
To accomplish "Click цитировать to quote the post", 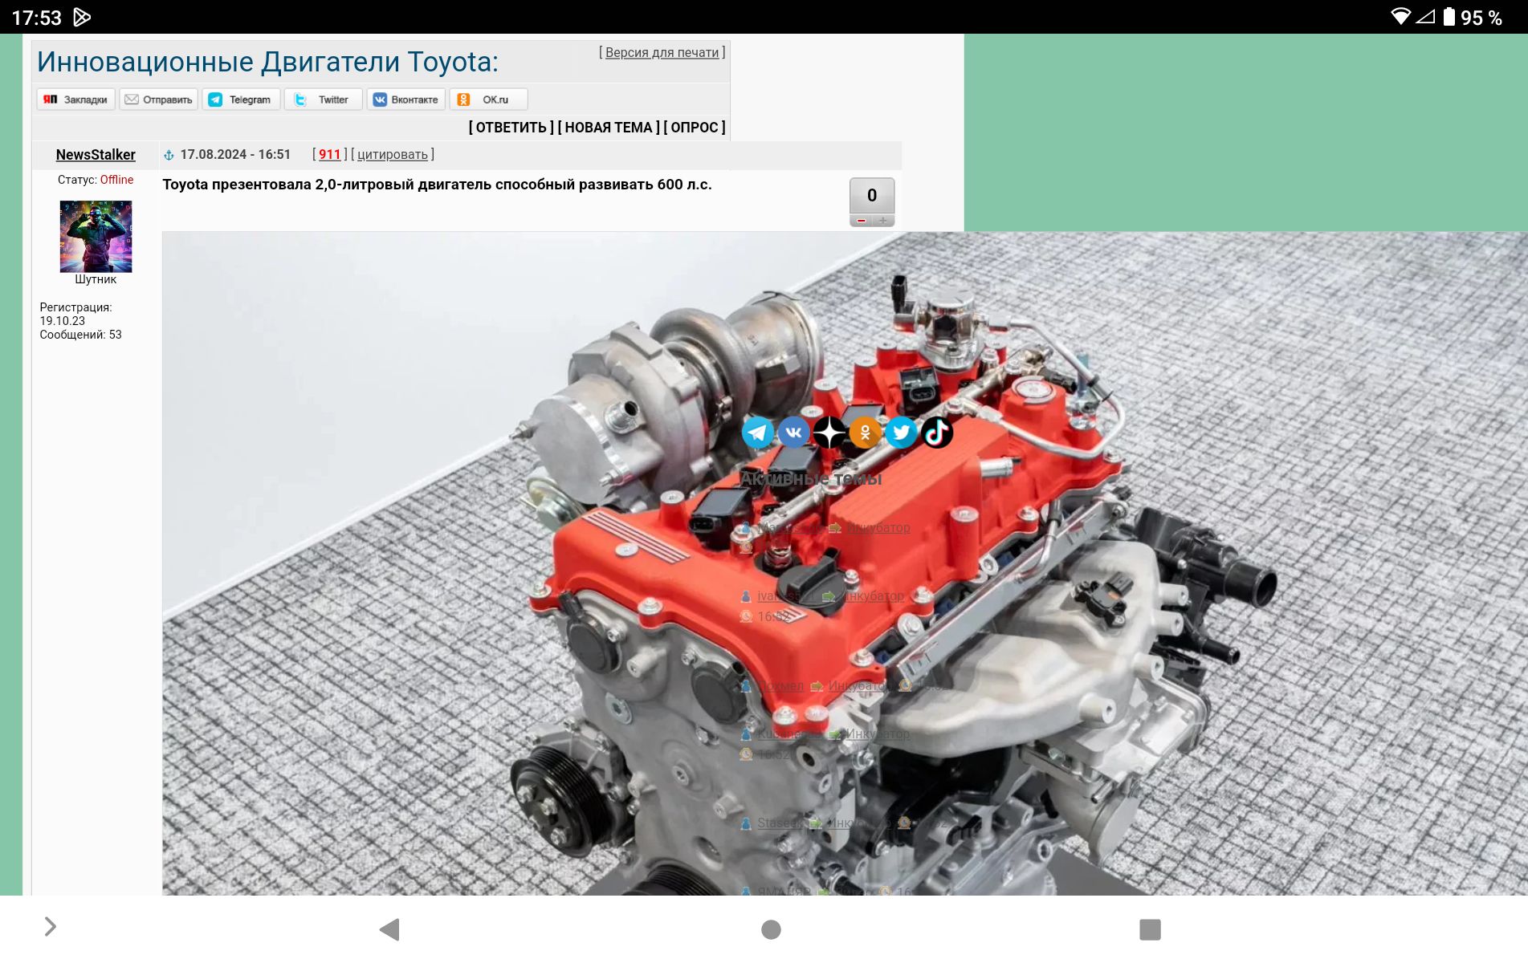I will point(393,155).
